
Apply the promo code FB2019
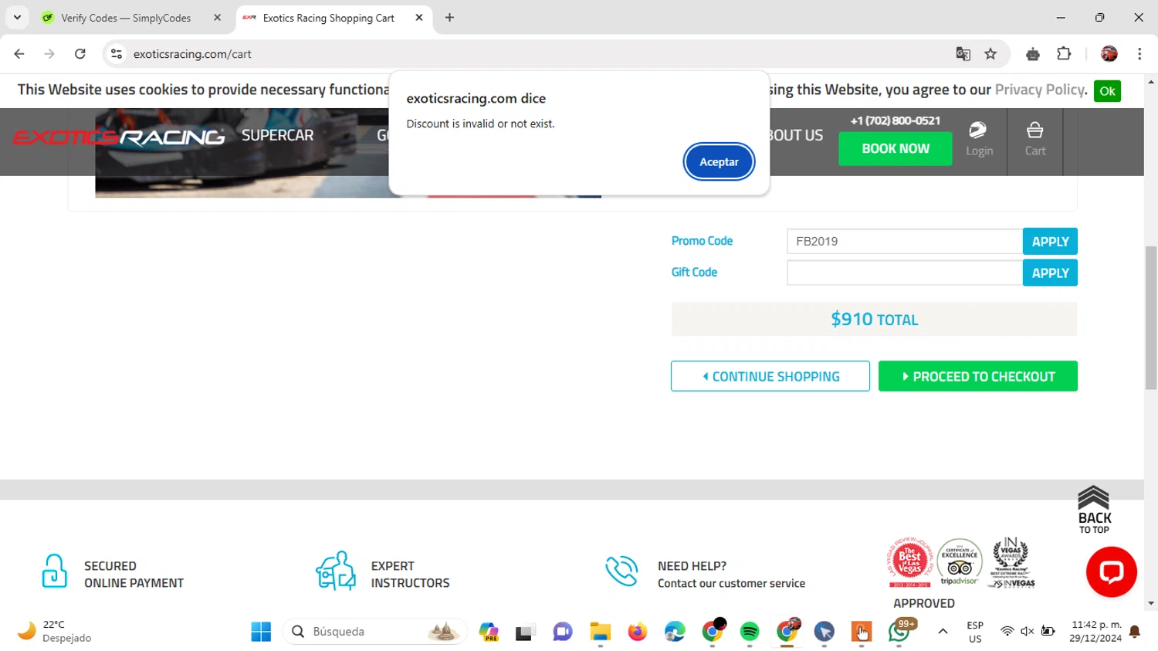point(1050,242)
